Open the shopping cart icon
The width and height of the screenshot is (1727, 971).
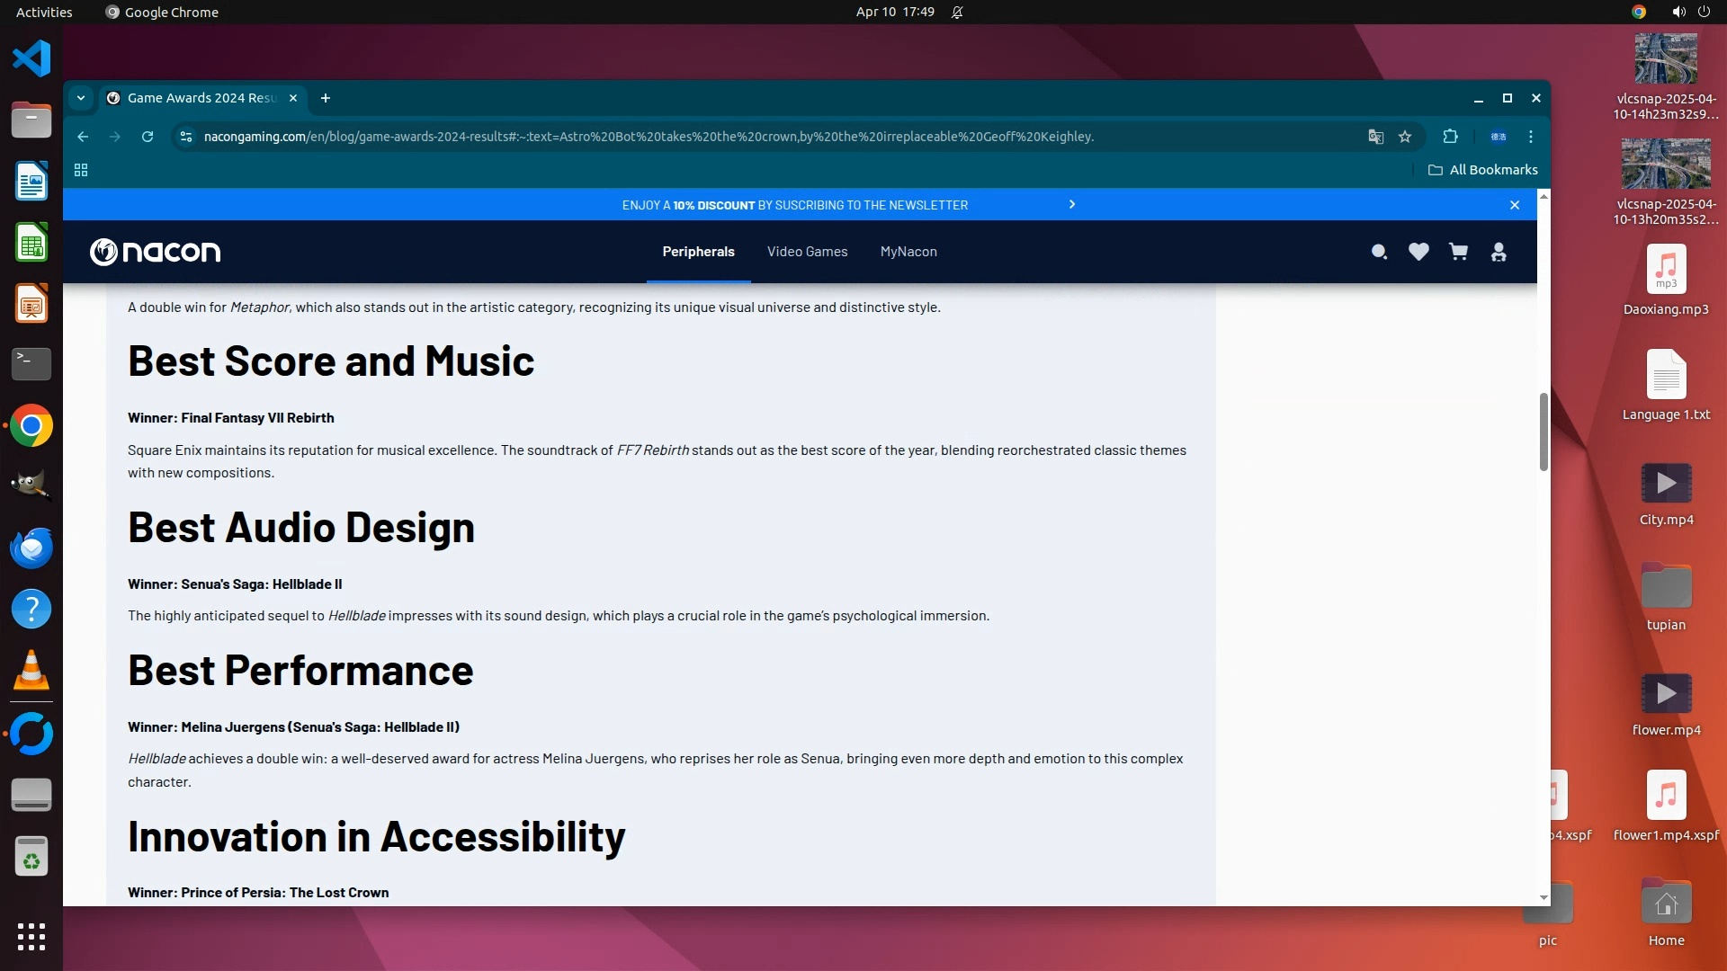[x=1458, y=252]
